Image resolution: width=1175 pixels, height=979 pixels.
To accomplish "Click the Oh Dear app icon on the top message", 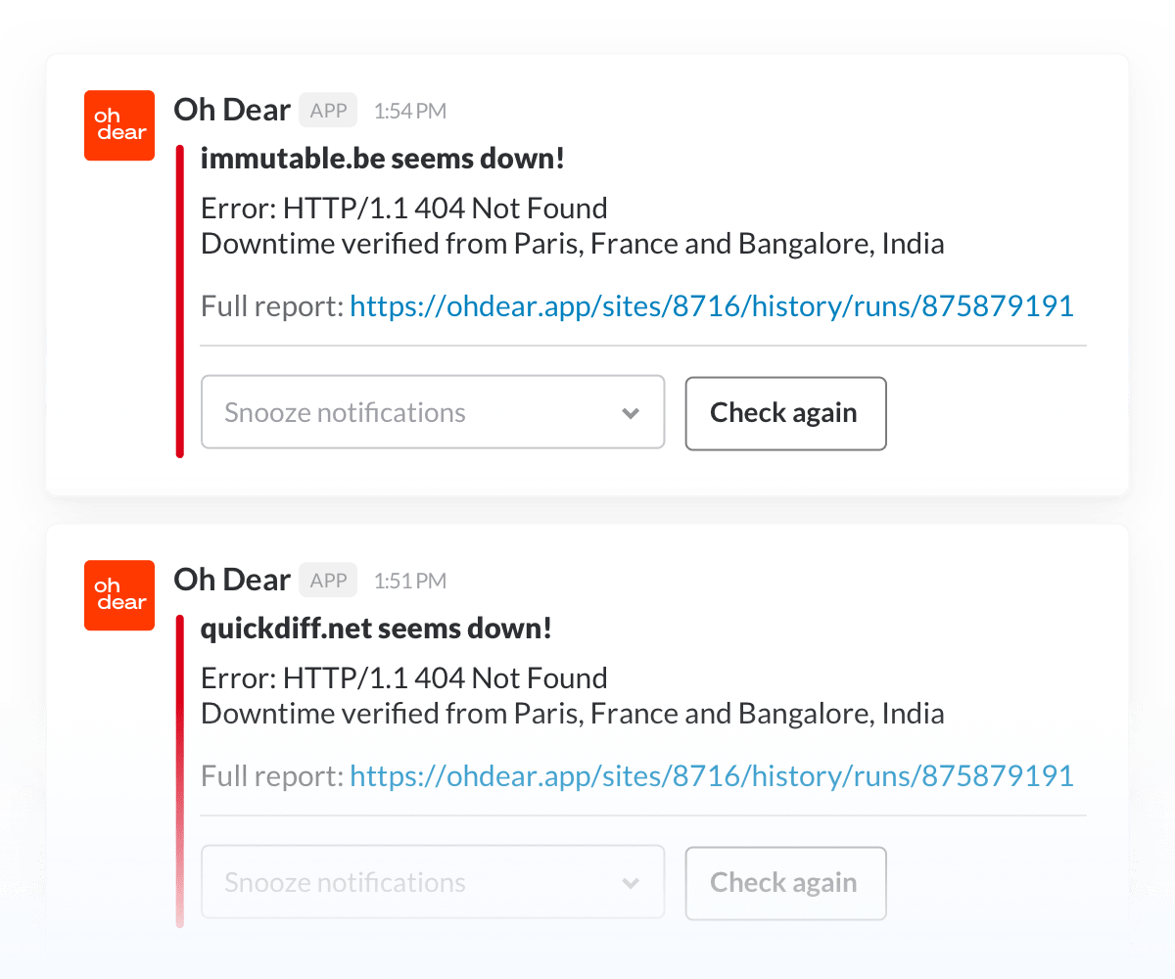I will point(118,125).
